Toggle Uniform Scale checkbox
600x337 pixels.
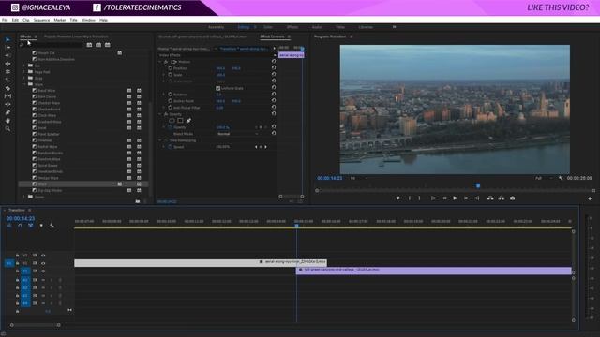[218, 88]
